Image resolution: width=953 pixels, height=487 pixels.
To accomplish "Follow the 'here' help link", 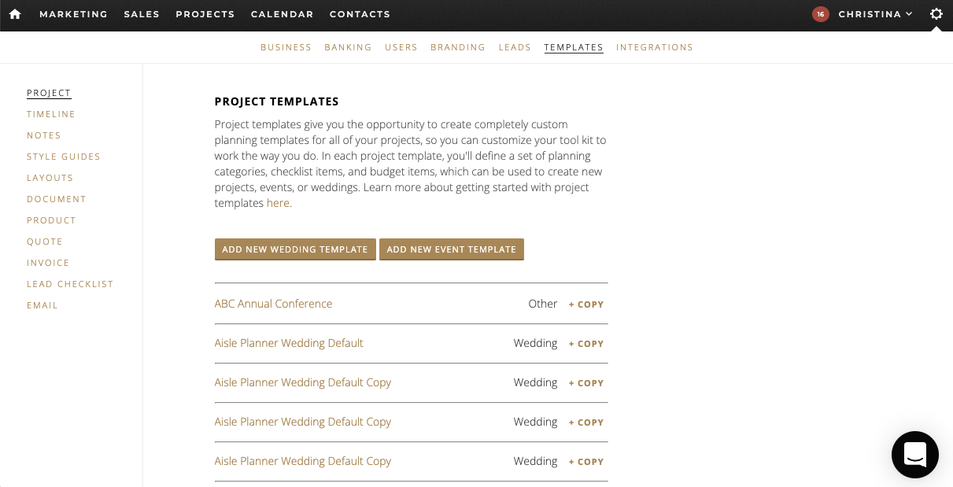I will (278, 203).
